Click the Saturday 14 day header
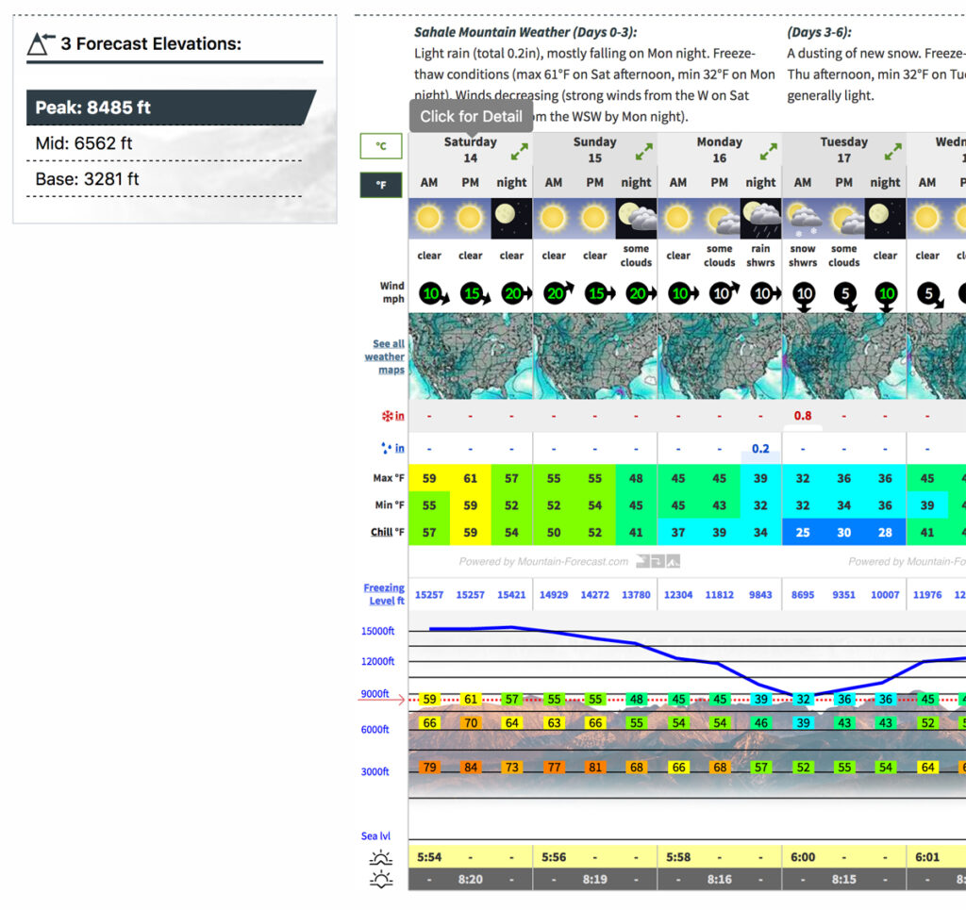 [470, 150]
